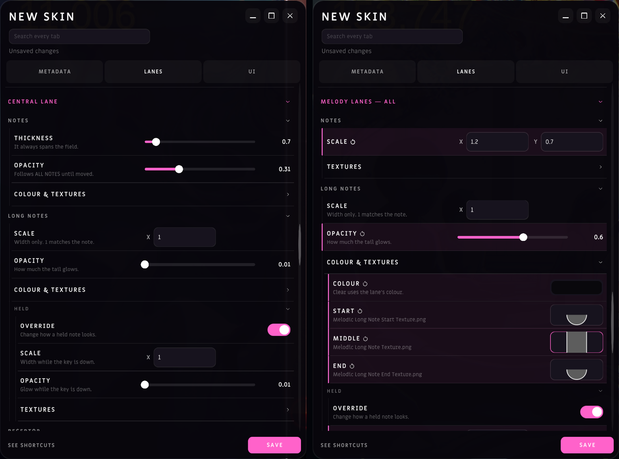Reset the Colour setting to default

point(365,284)
